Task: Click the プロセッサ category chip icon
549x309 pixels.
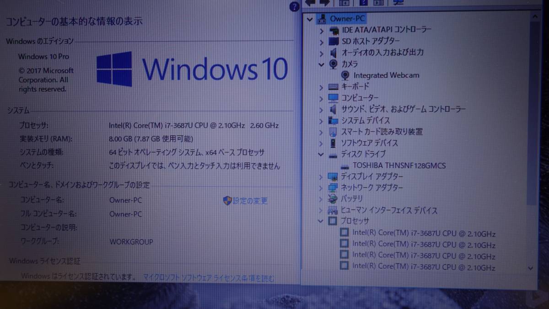Action: 334,222
